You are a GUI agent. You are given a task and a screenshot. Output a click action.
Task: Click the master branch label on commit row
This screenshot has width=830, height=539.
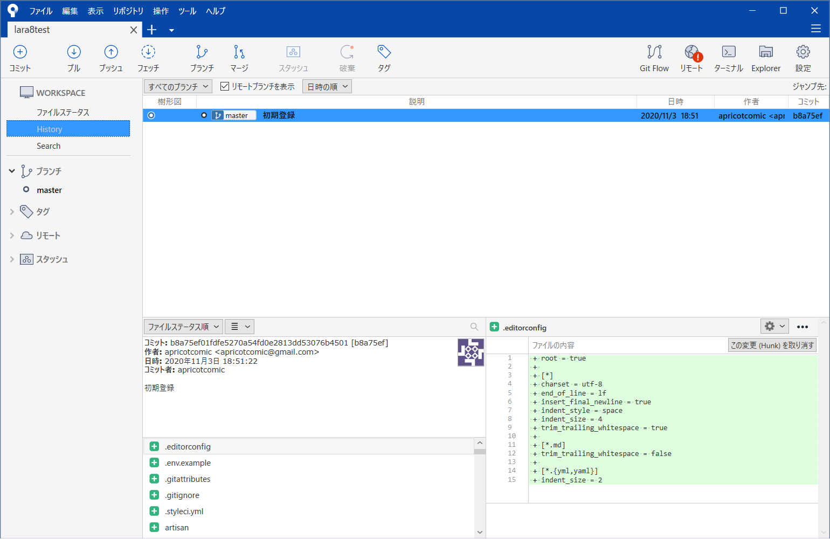click(234, 115)
